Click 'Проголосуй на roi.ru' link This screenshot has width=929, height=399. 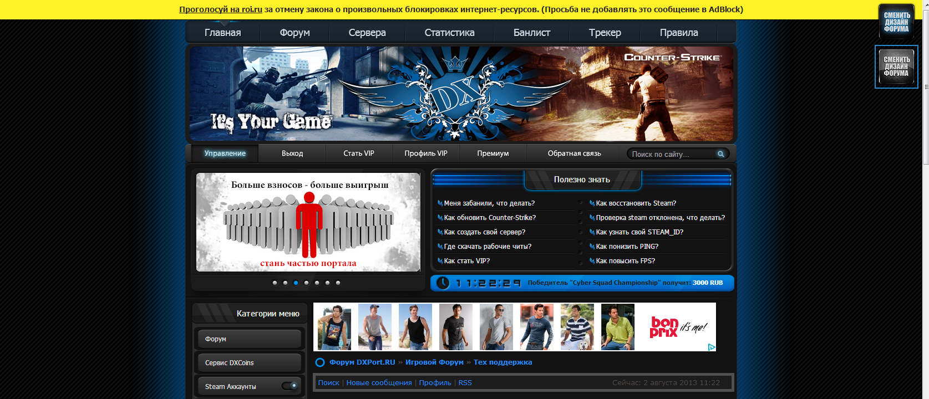click(221, 9)
